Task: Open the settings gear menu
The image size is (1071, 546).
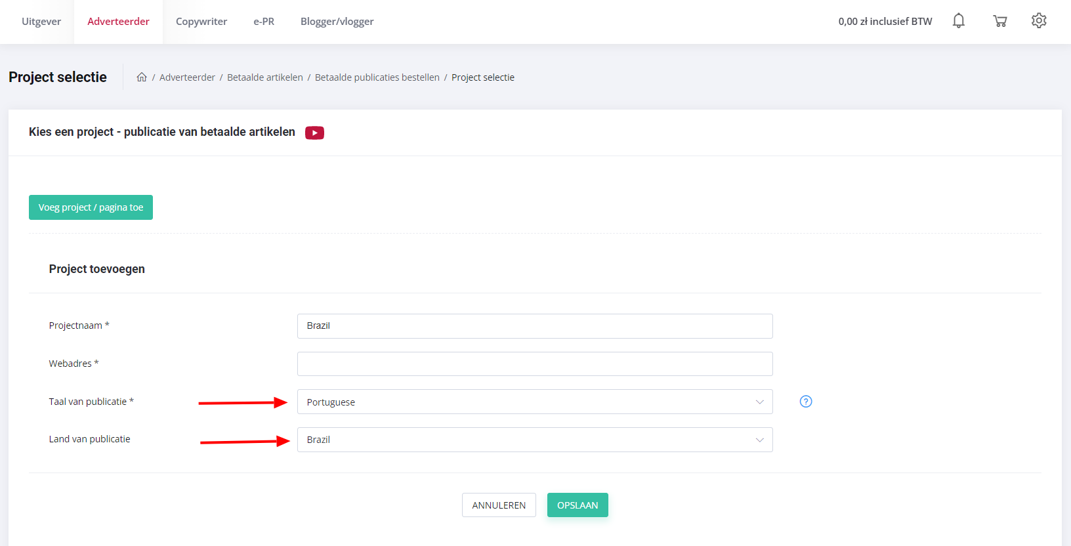Action: (x=1039, y=20)
